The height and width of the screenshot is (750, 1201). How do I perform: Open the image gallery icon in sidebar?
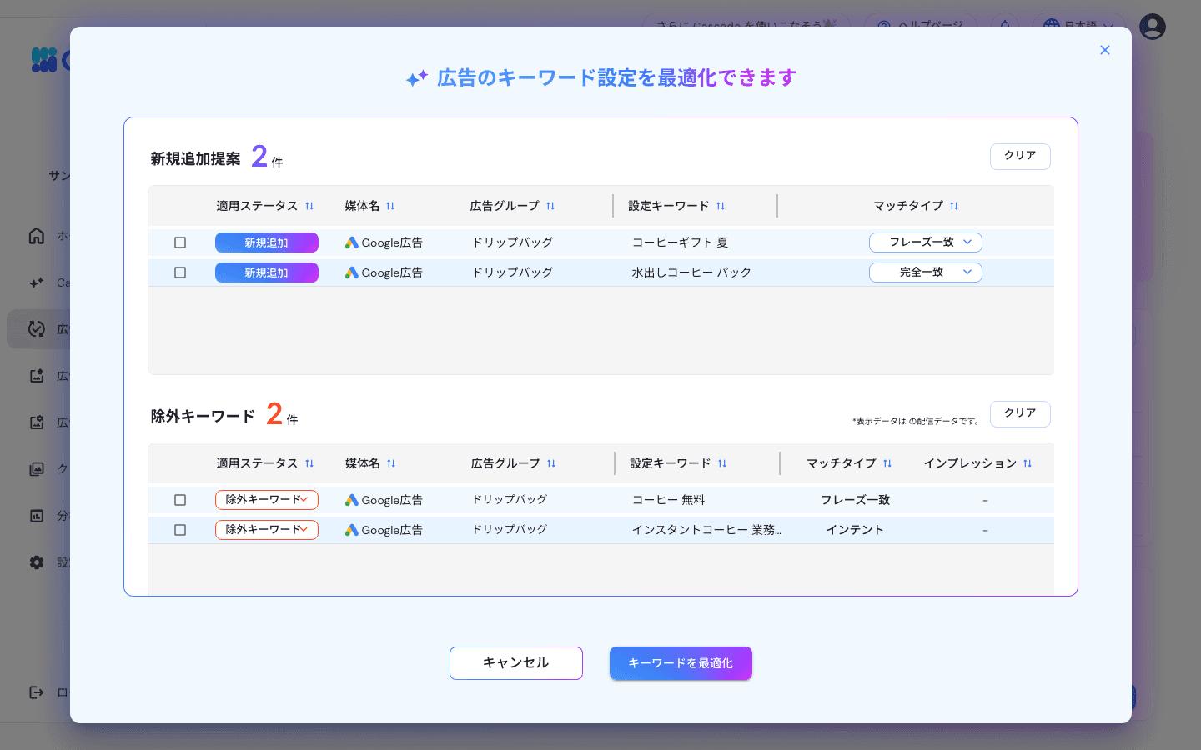click(37, 469)
